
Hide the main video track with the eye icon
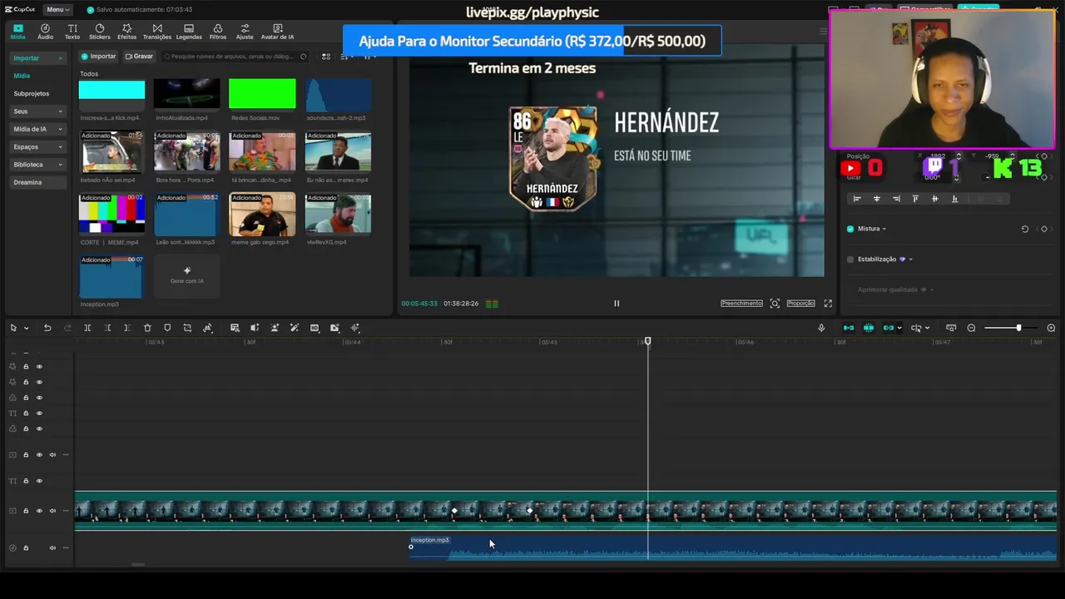39,511
